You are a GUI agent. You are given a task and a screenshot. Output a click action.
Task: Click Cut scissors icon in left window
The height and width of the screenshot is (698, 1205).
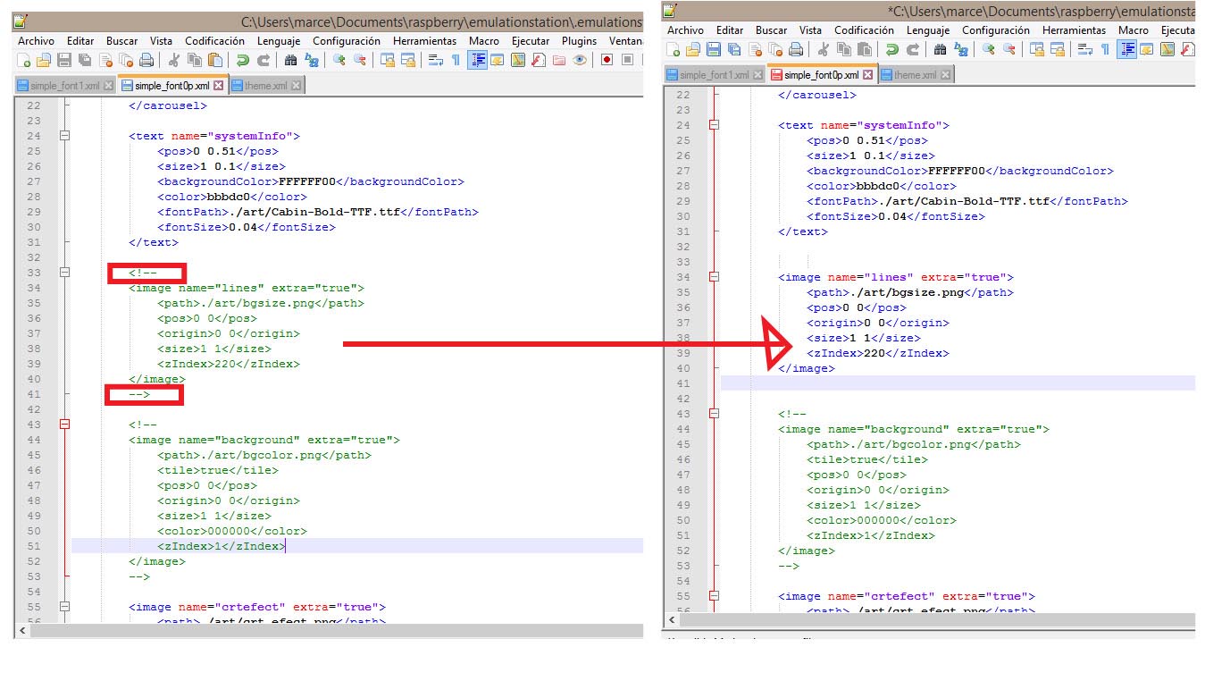tap(173, 60)
